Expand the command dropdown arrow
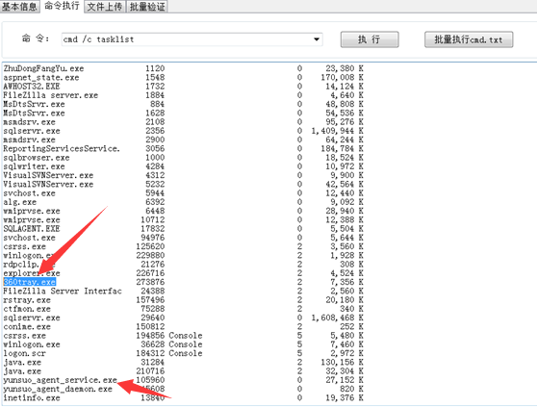Image resolution: width=537 pixels, height=407 pixels. (x=317, y=39)
